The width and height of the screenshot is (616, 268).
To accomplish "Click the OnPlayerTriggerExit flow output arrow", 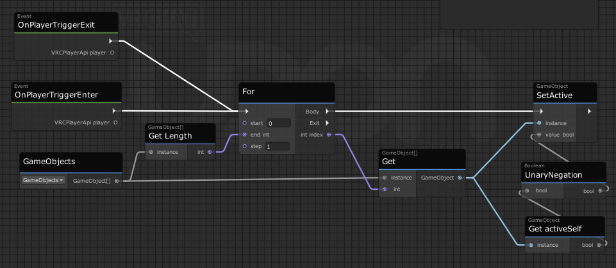I will point(111,41).
